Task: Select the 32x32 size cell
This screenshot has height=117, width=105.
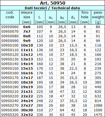Action: (x=27, y=115)
